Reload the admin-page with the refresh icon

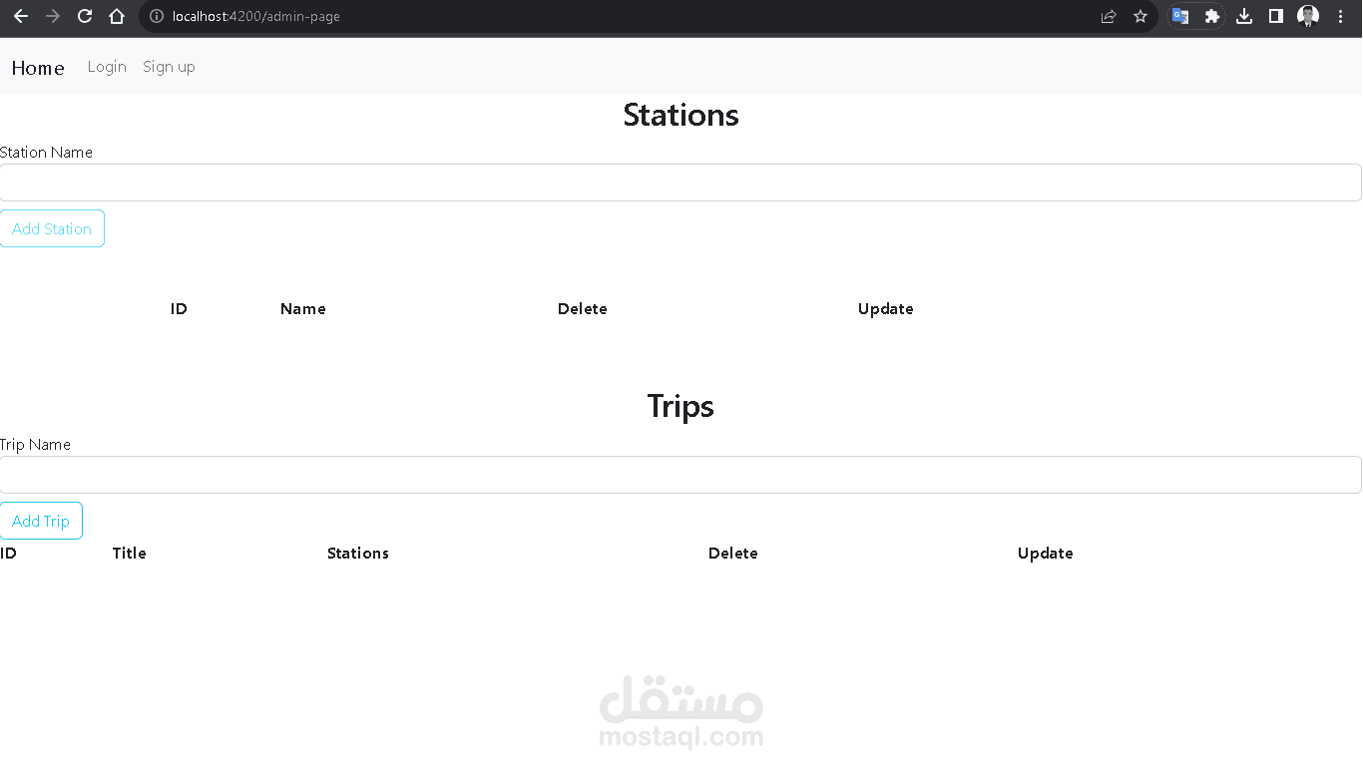(84, 16)
